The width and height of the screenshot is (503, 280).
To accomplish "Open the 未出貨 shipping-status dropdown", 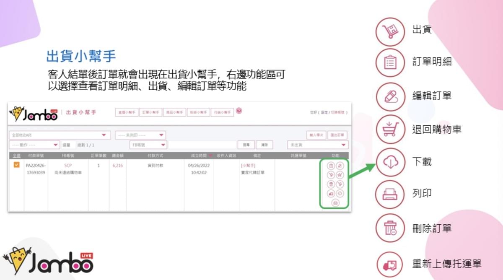I will 318,145.
